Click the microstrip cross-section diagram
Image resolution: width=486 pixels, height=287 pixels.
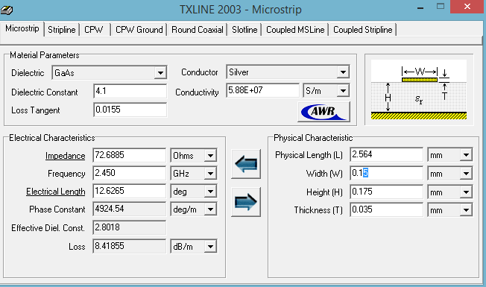point(419,89)
